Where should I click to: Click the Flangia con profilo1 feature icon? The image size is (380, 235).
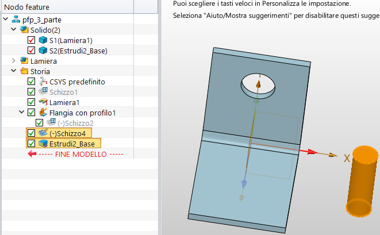pyautogui.click(x=43, y=113)
